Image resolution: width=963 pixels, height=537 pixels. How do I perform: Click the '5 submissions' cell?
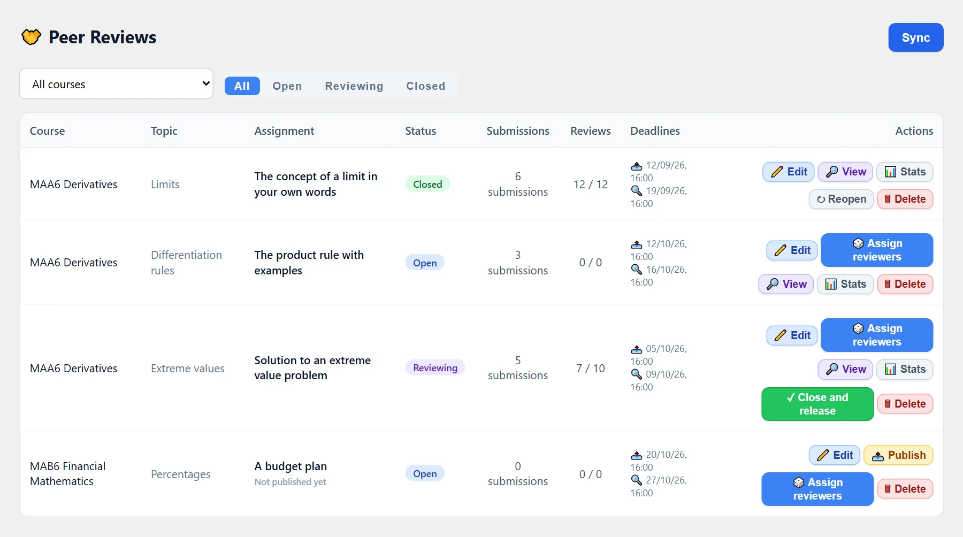coord(517,367)
